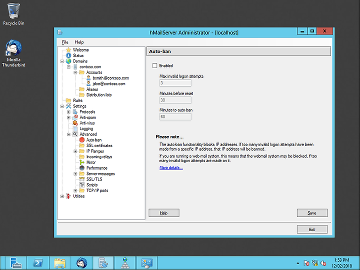360x270 pixels.
Task: Click the Logging page icon
Action: [75, 128]
